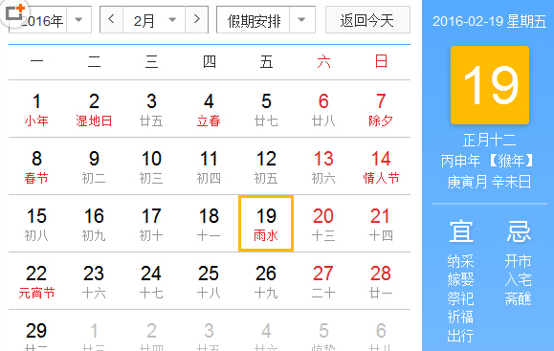Image resolution: width=554 pixels, height=351 pixels.
Task: Click 嫁娶 in the 宜 list
Action: click(460, 279)
